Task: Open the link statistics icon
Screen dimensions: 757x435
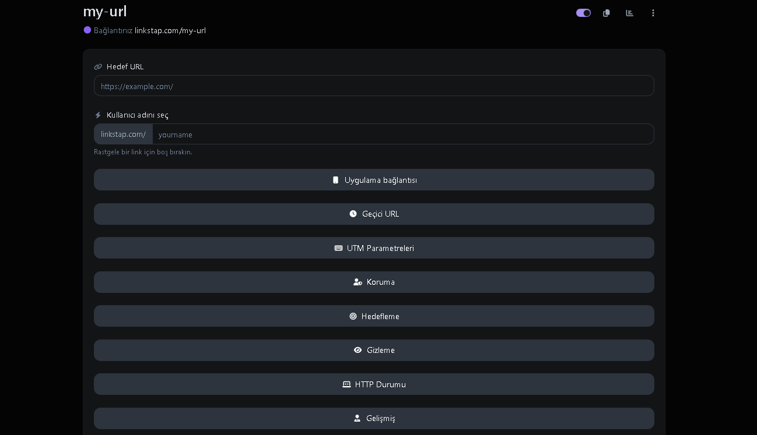Action: 630,13
